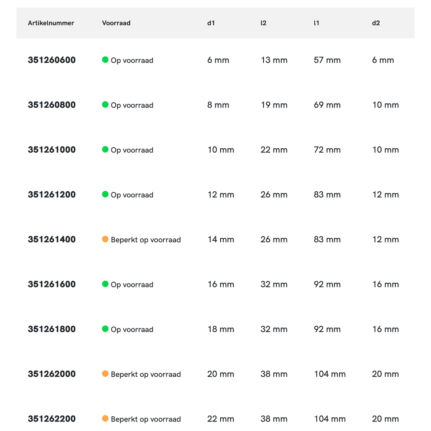This screenshot has width=431, height=431.
Task: Click the Voorraad column header
Action: tap(116, 23)
